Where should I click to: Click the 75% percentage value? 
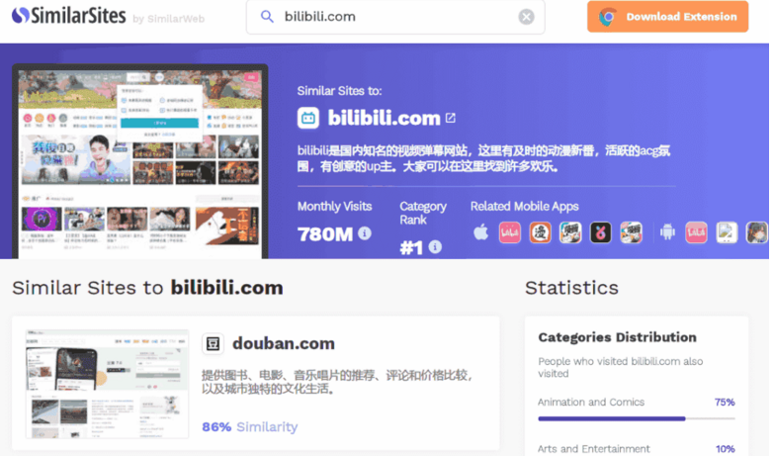[x=725, y=403]
